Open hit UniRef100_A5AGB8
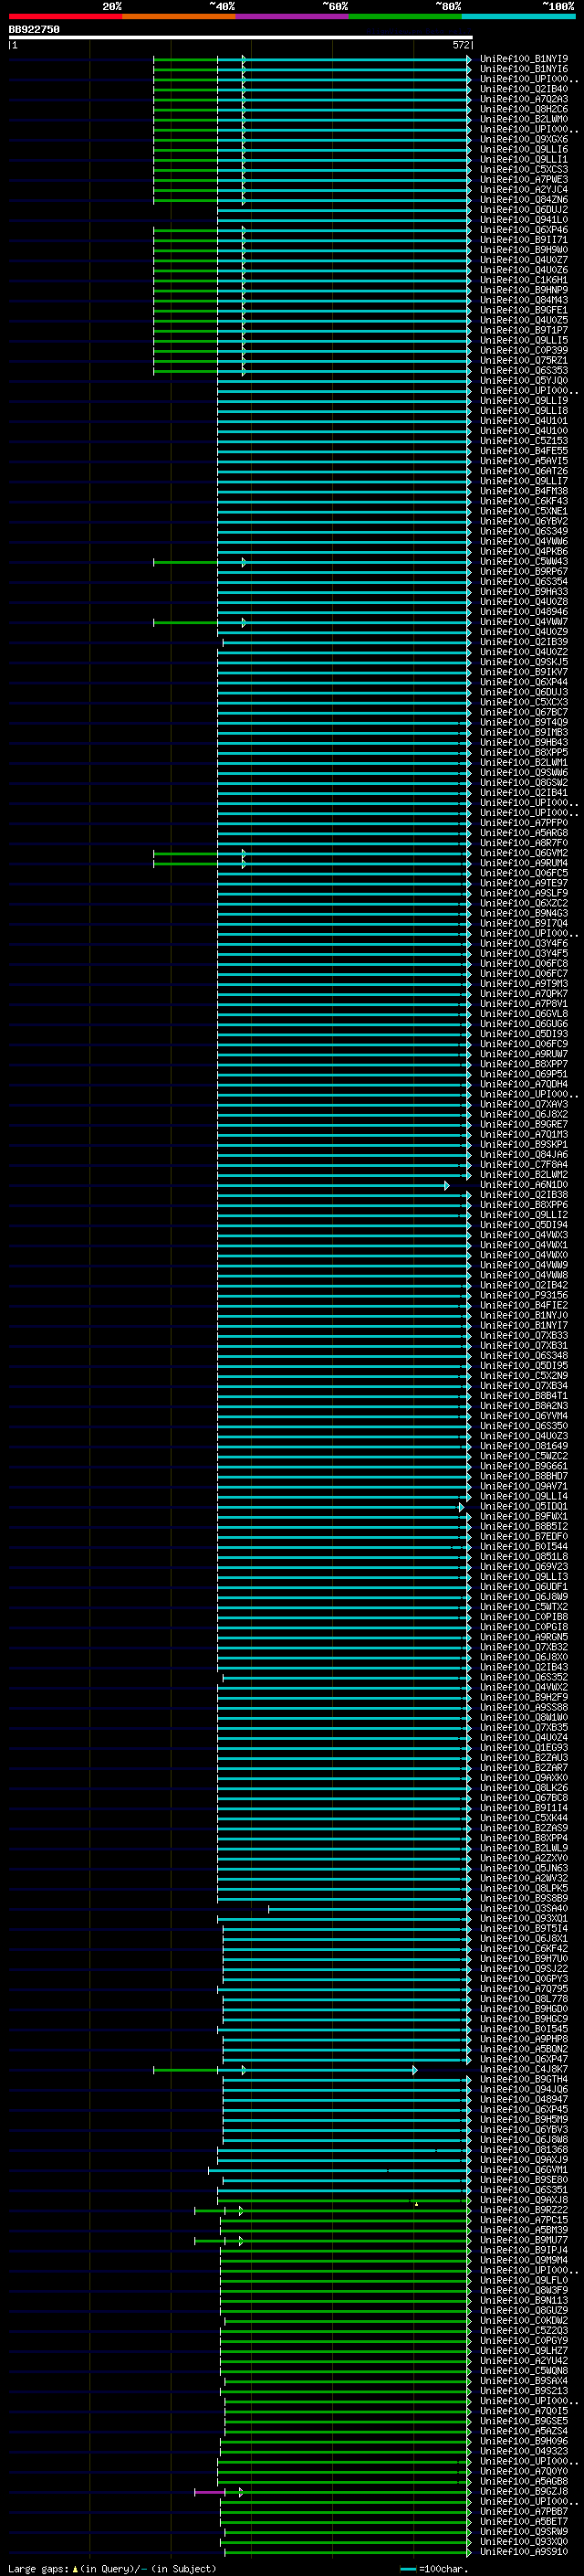The image size is (584, 2576). click(524, 2481)
